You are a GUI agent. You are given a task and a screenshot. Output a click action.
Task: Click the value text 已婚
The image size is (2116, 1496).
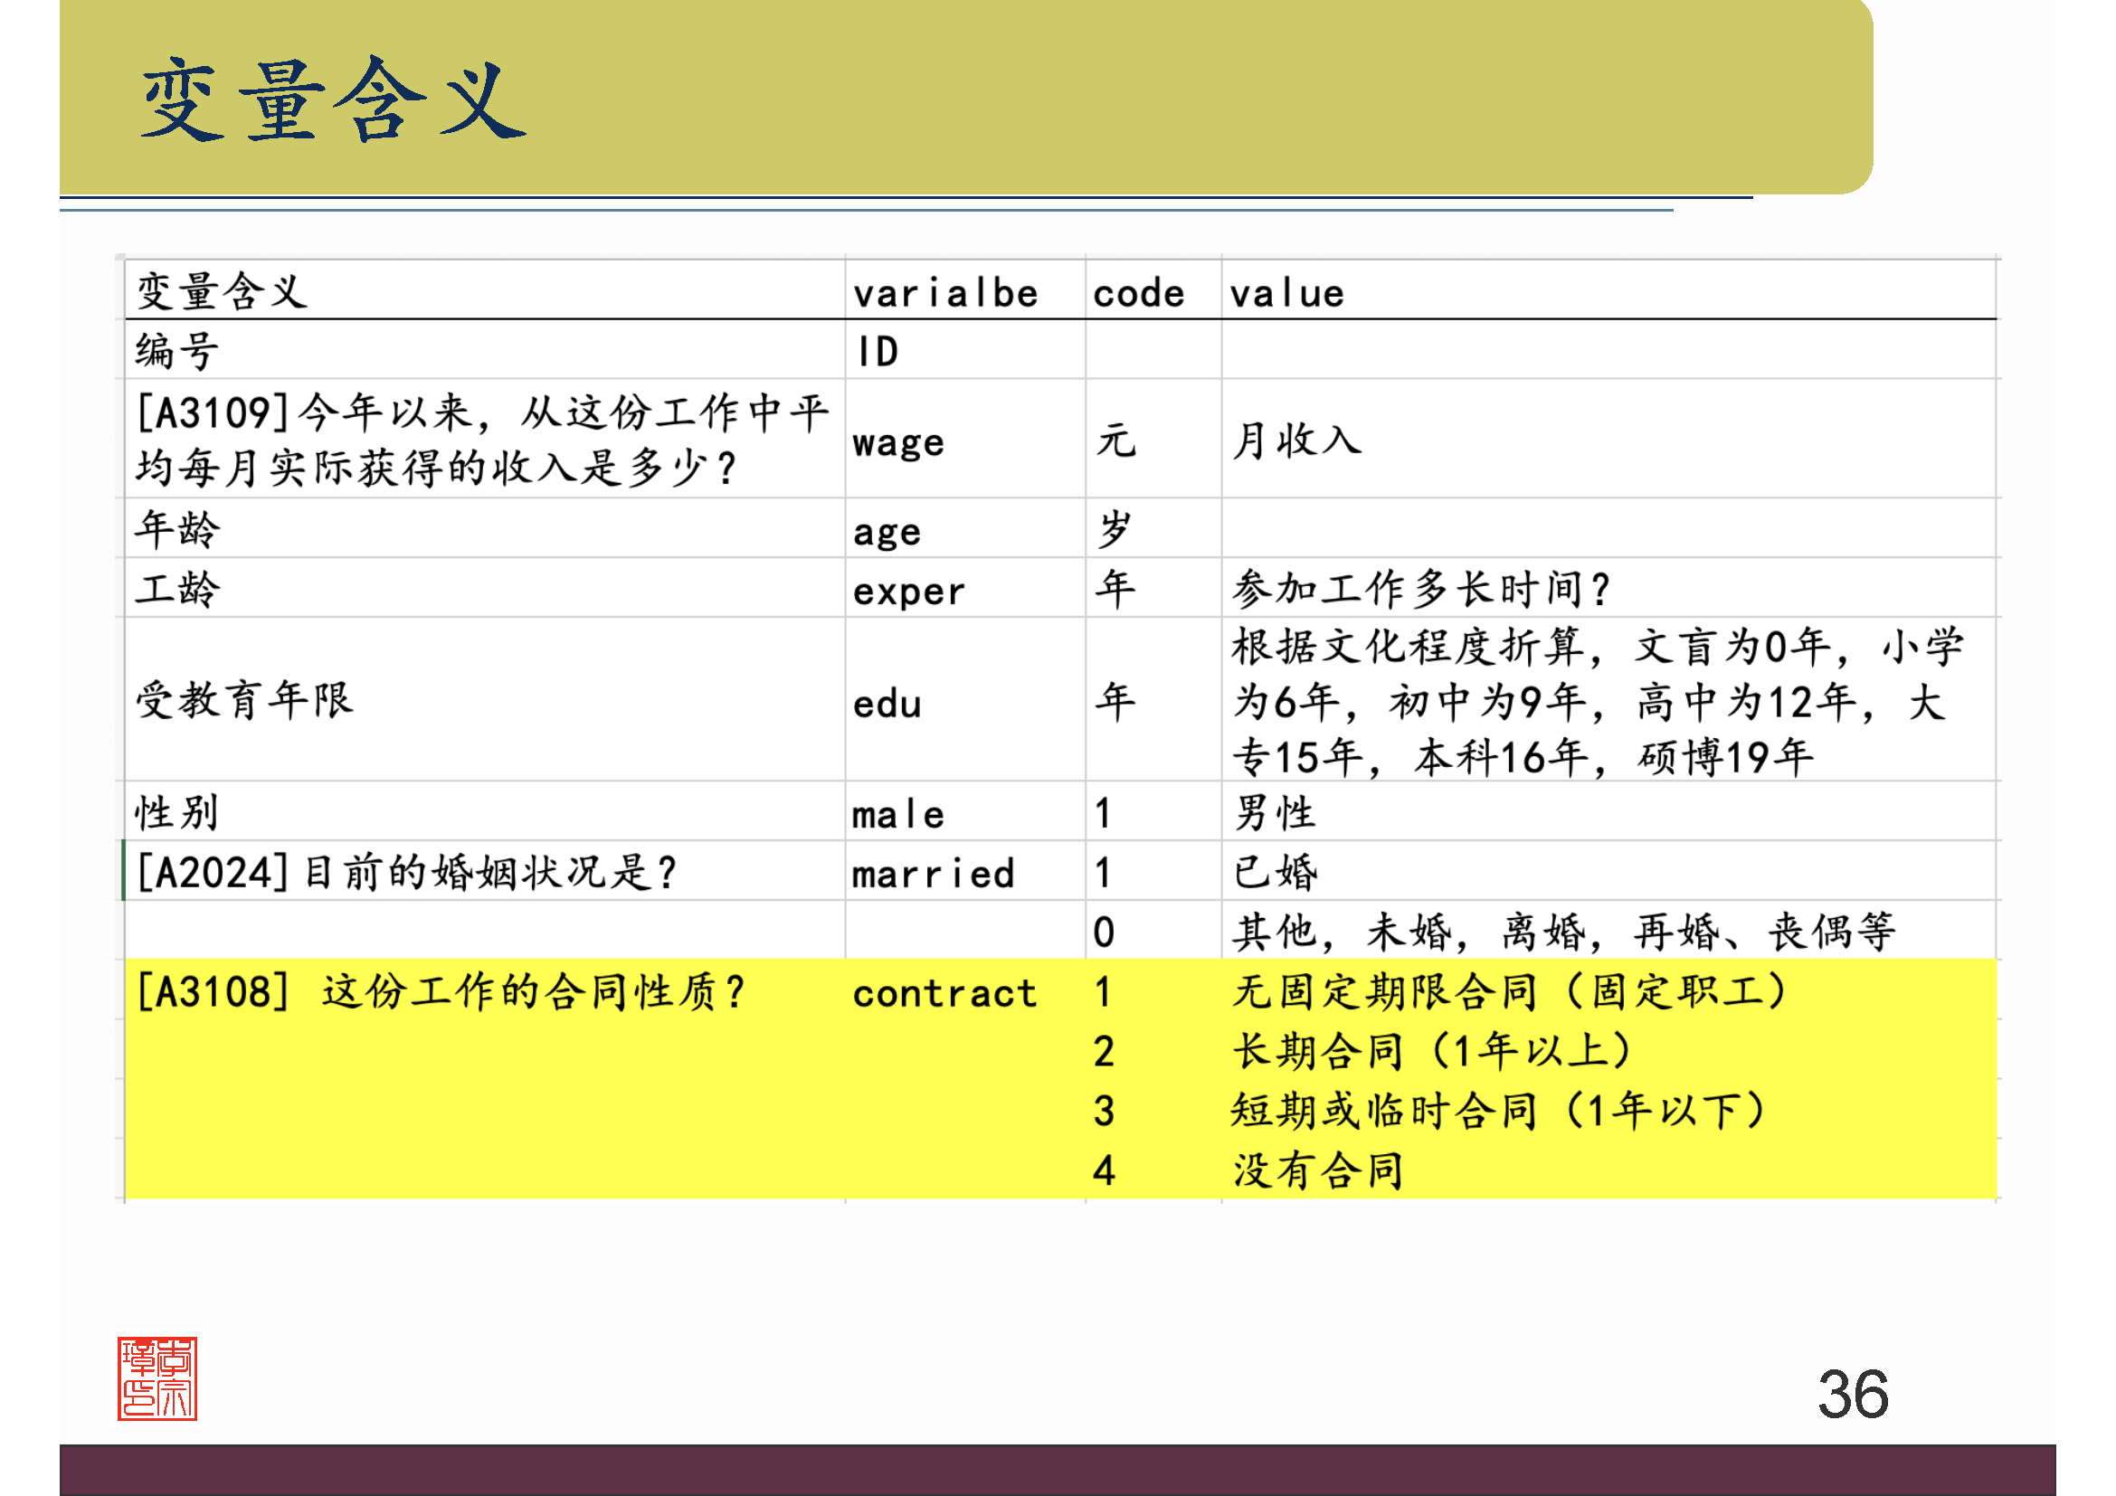click(x=1275, y=872)
